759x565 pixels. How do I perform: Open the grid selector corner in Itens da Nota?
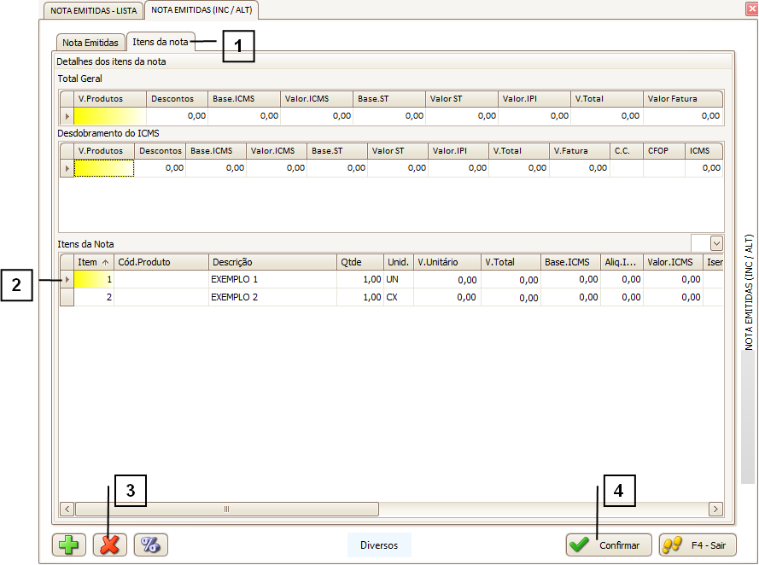[x=67, y=262]
